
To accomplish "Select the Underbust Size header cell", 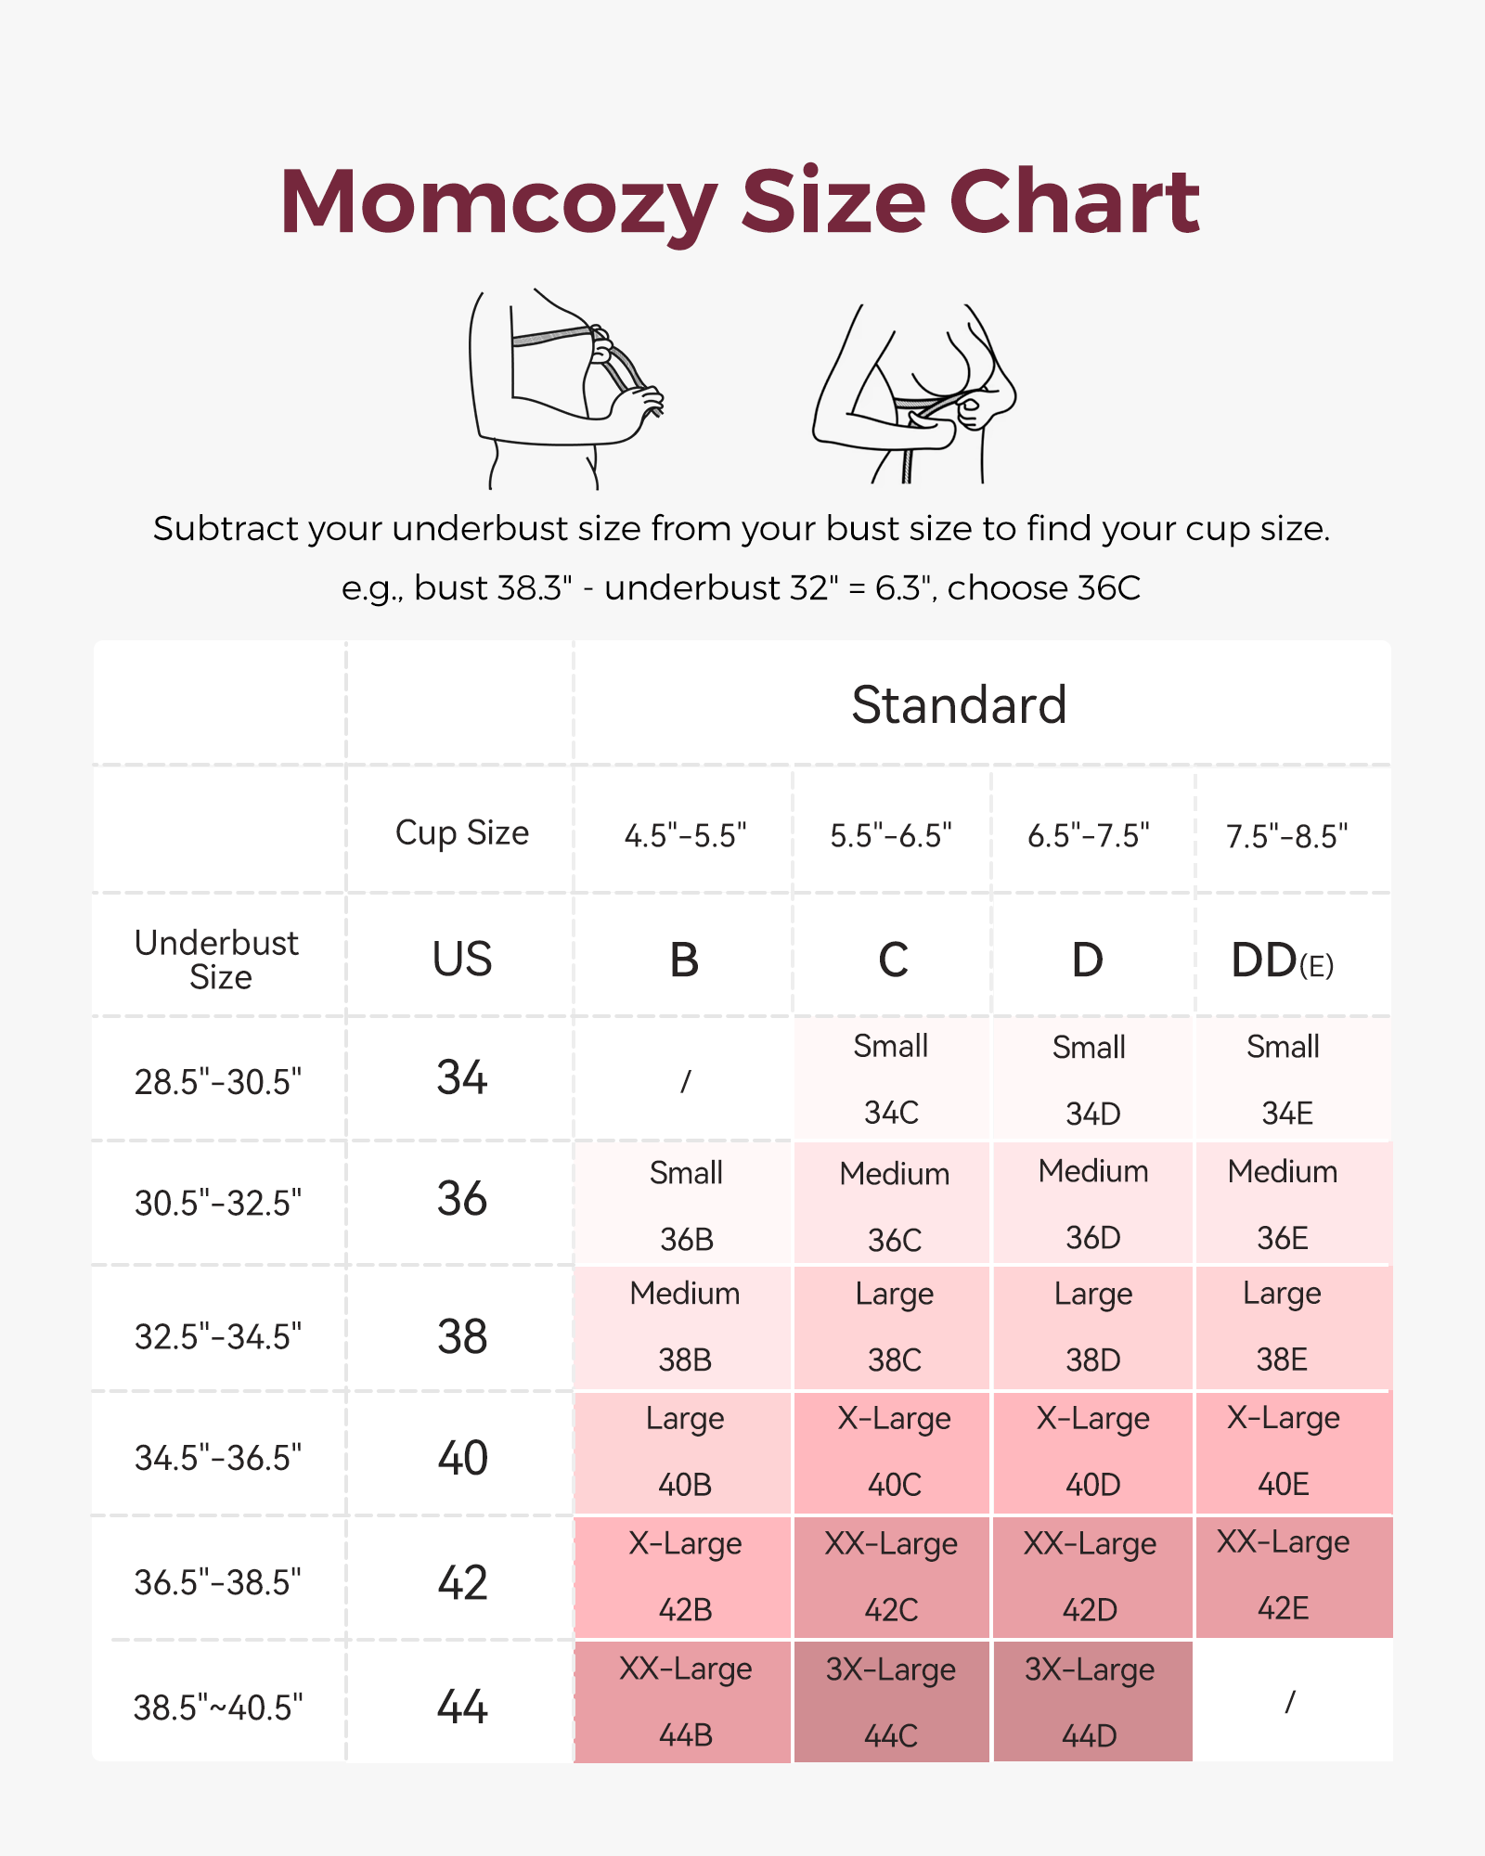I will 219,960.
